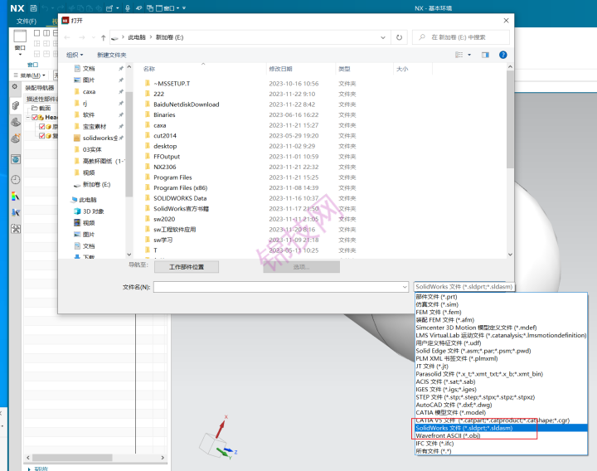This screenshot has height=471, width=597.
Task: Click the switch window icon in the NX toolbar
Action: [150, 8]
